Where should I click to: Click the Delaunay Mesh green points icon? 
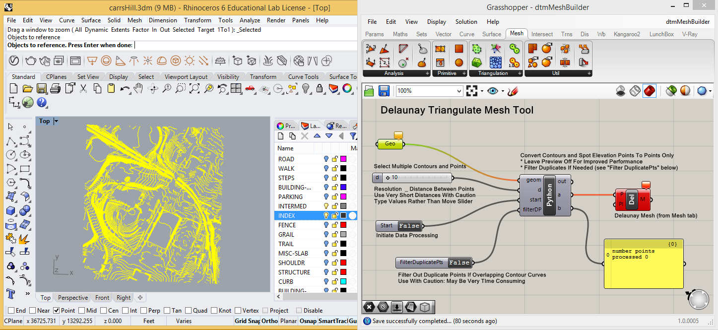click(476, 49)
